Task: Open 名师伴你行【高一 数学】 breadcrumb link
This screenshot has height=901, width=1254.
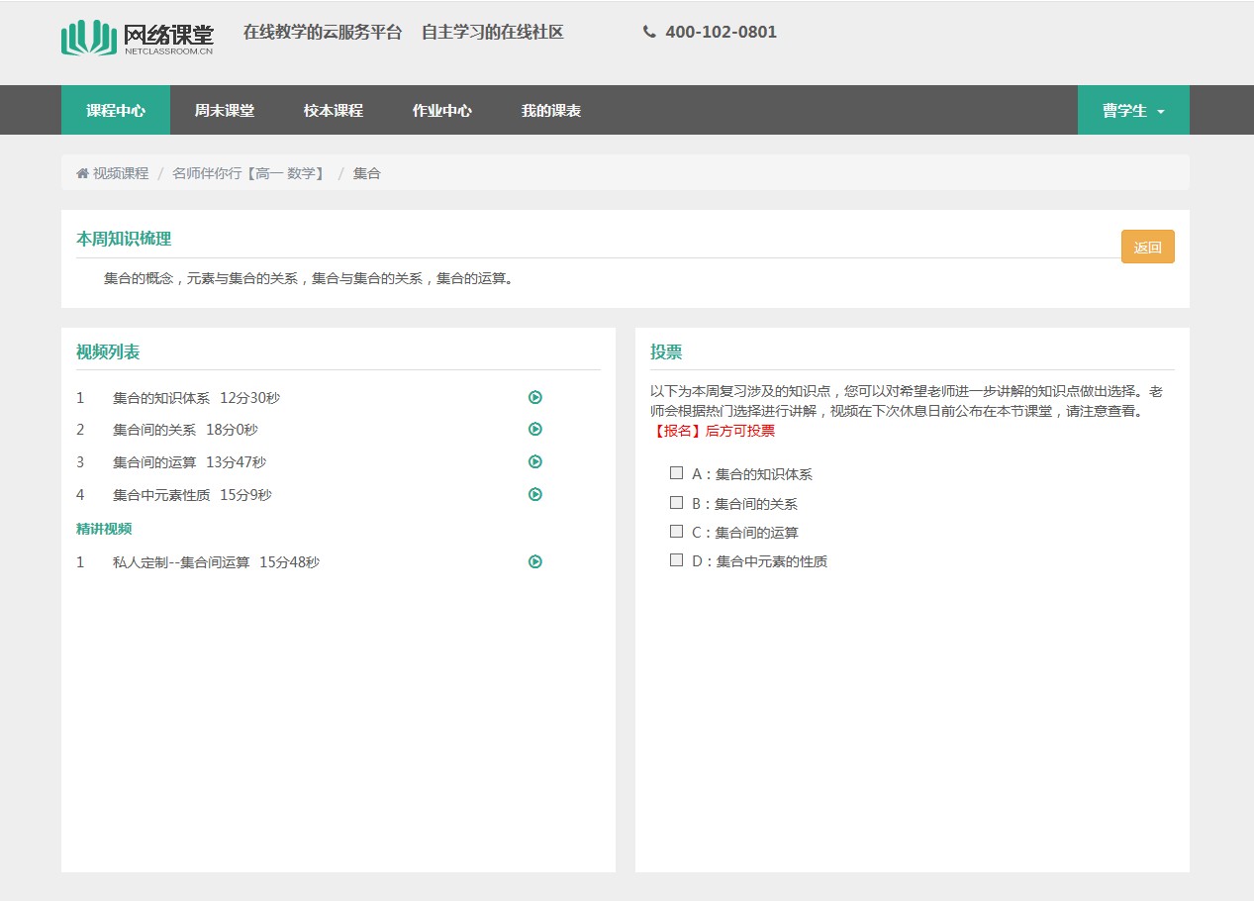Action: tap(248, 173)
